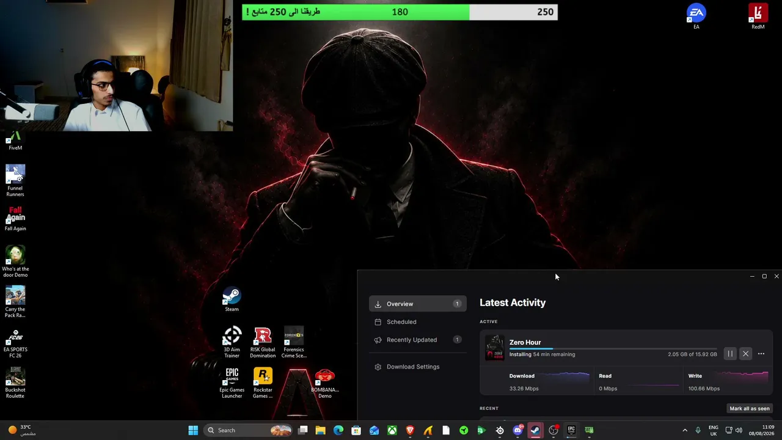Select the EA SPORTS FC 26 icon

point(15,342)
